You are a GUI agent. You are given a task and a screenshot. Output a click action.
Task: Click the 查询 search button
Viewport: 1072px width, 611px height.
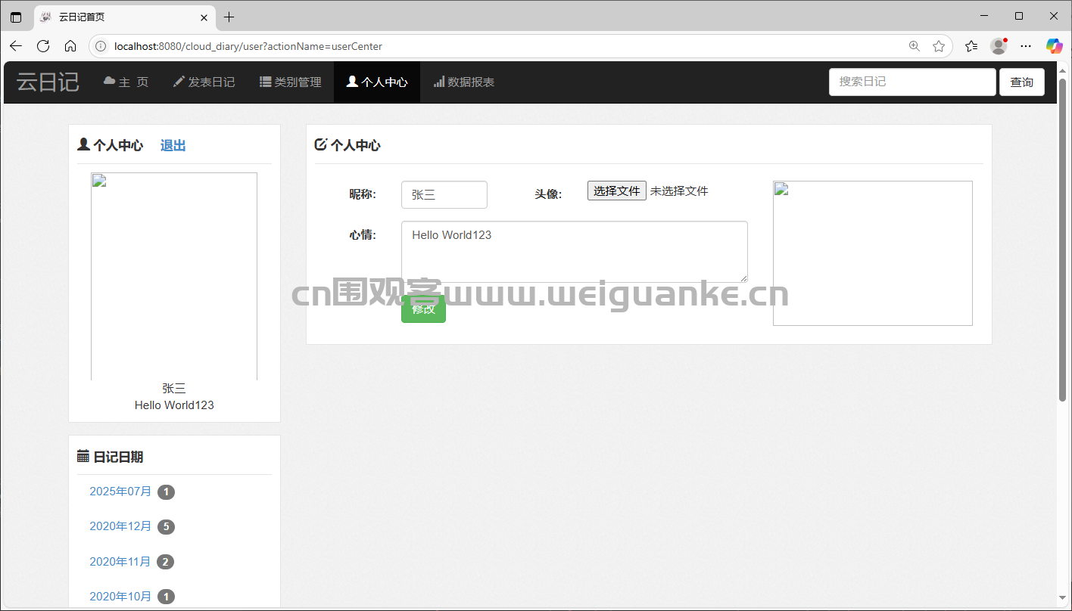point(1022,82)
